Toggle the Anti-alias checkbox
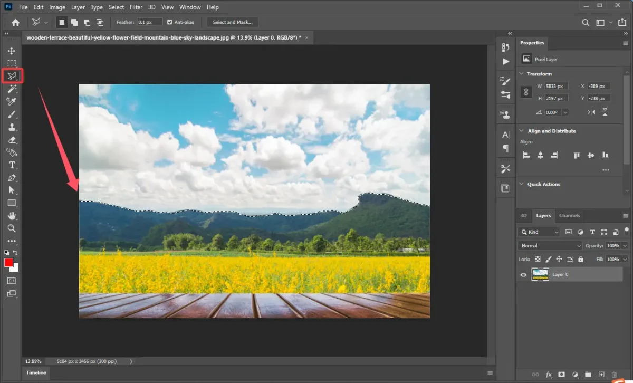This screenshot has width=633, height=383. click(170, 22)
